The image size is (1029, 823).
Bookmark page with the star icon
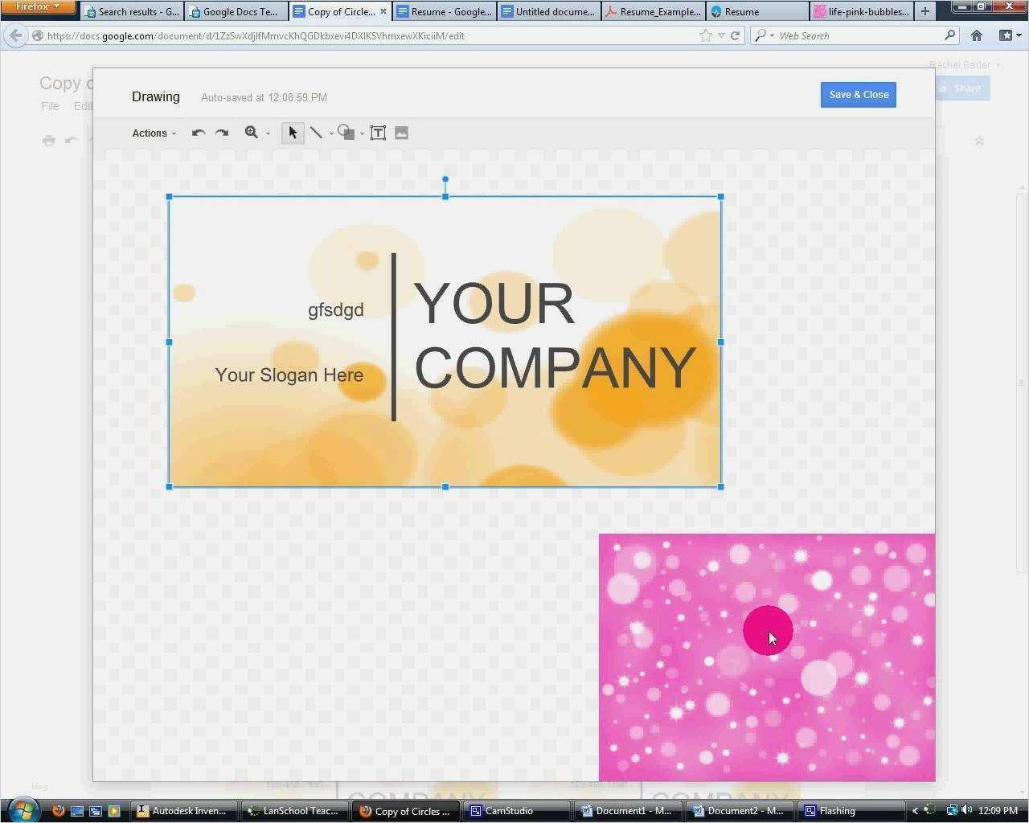(x=705, y=35)
